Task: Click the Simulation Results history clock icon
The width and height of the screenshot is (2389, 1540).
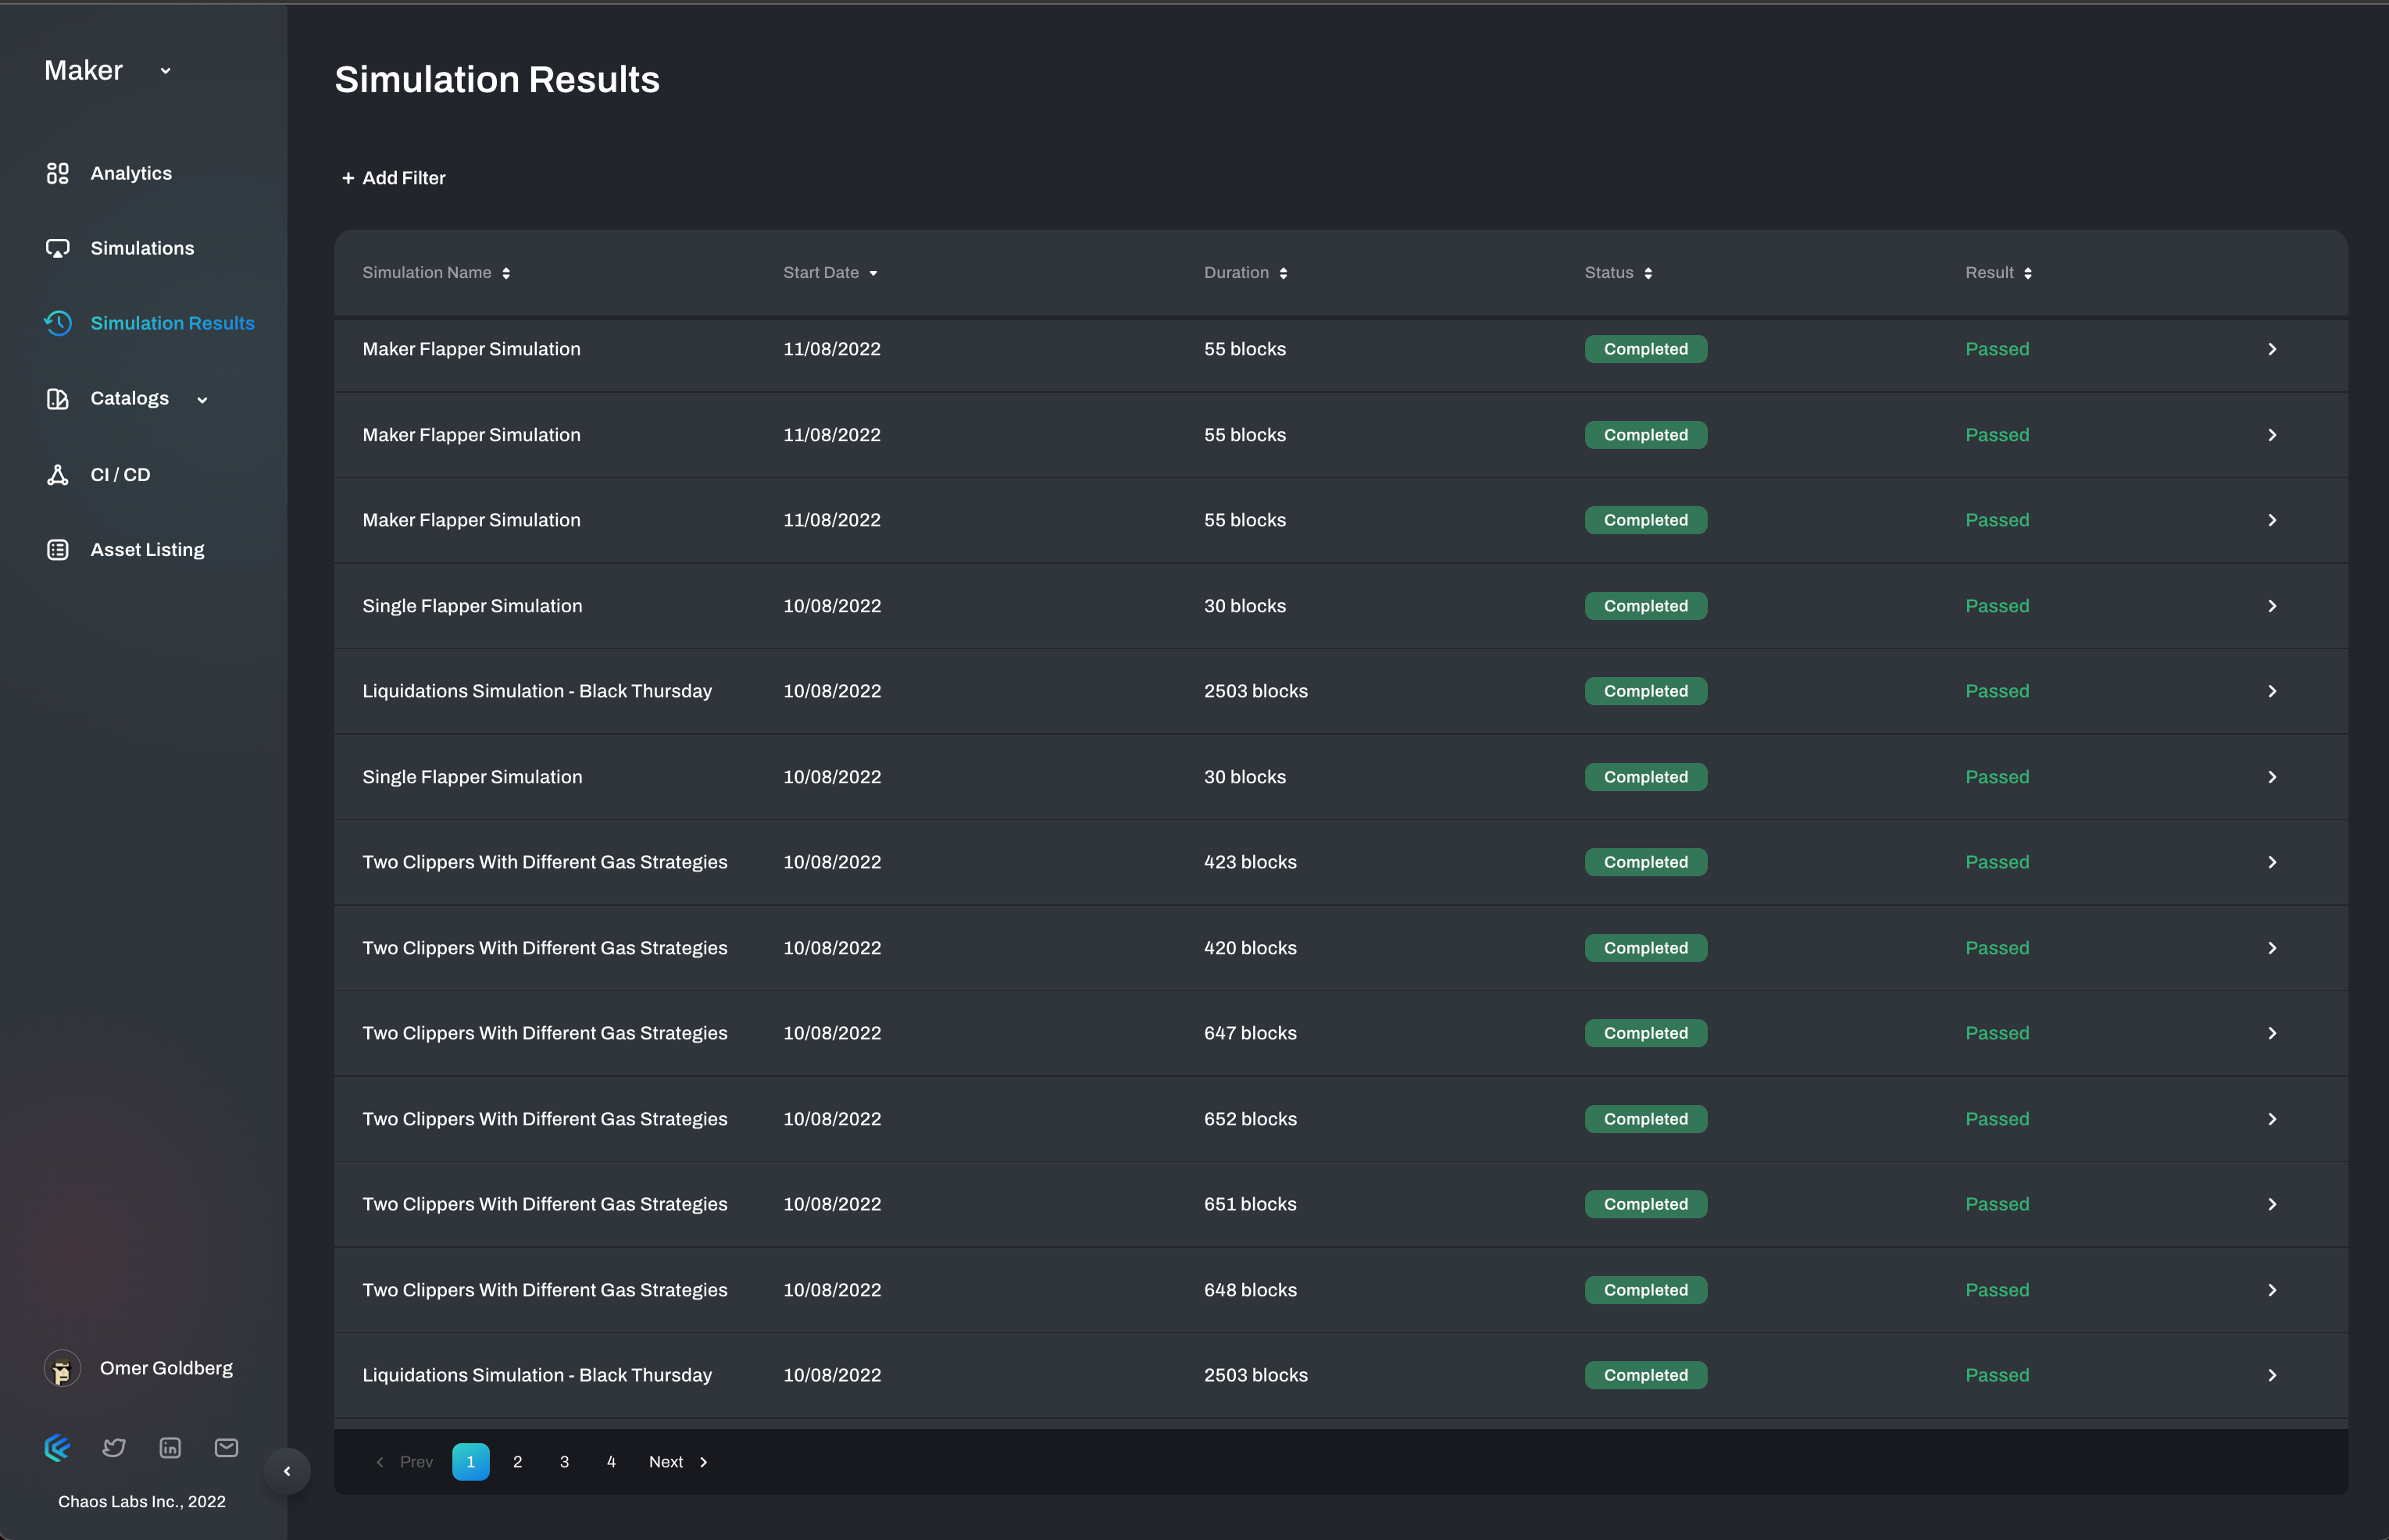Action: tap(57, 323)
